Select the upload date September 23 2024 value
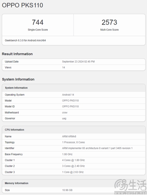Screen dimensions: 147x195 (x=78, y=61)
